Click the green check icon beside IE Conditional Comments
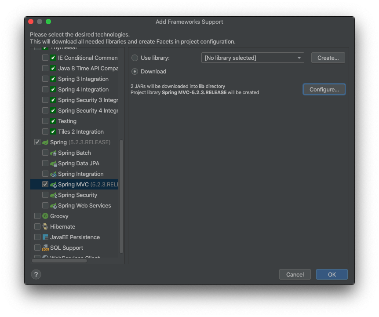This screenshot has height=317, width=379. pos(53,58)
